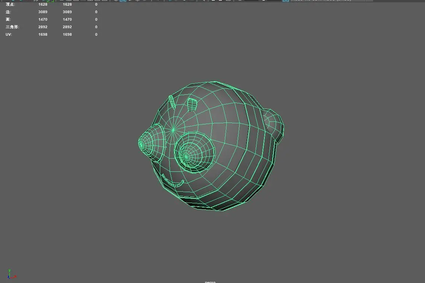Click the 0 value in the 三角形 row
Screen dimensions: 425x283
pos(96,27)
